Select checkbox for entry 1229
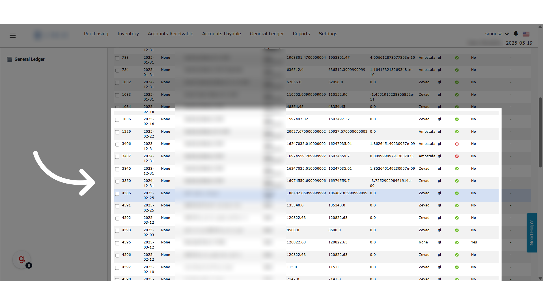 (x=117, y=132)
